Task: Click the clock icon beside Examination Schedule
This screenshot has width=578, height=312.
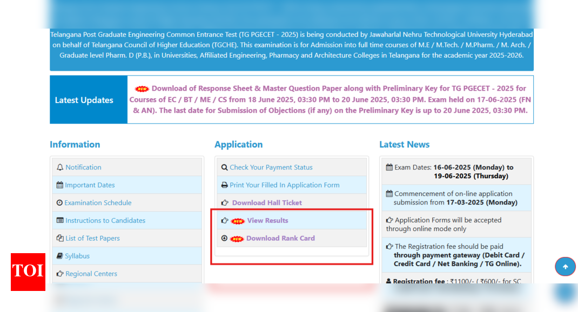Action: point(59,203)
